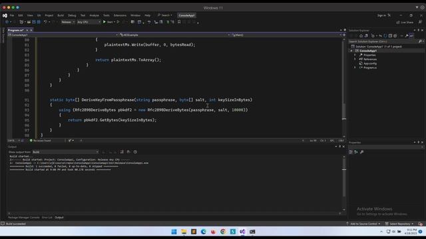Click the Output window vertical scrollbar
Viewport: 426px width, 239px height.
point(344,183)
